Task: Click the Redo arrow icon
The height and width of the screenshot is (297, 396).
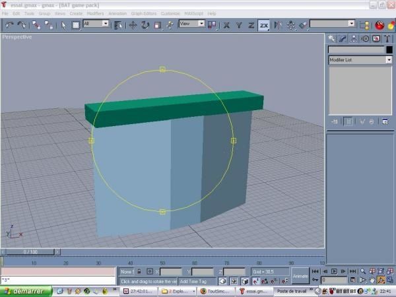Action: [22, 25]
